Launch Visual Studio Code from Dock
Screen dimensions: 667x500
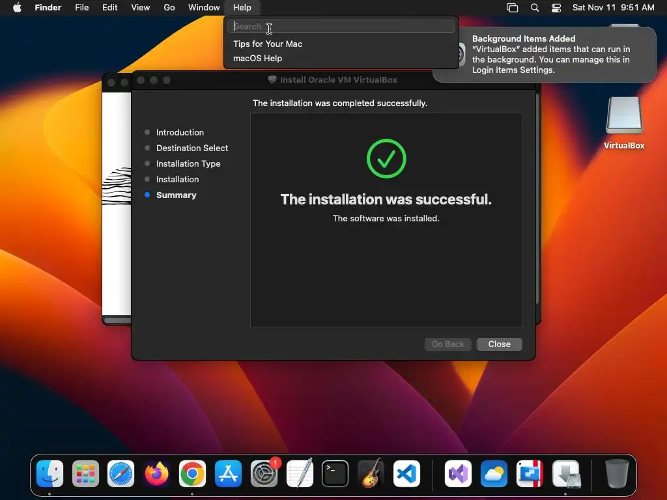coord(406,473)
